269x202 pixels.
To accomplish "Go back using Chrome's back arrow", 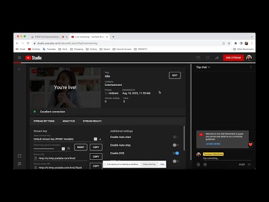I will point(17,43).
